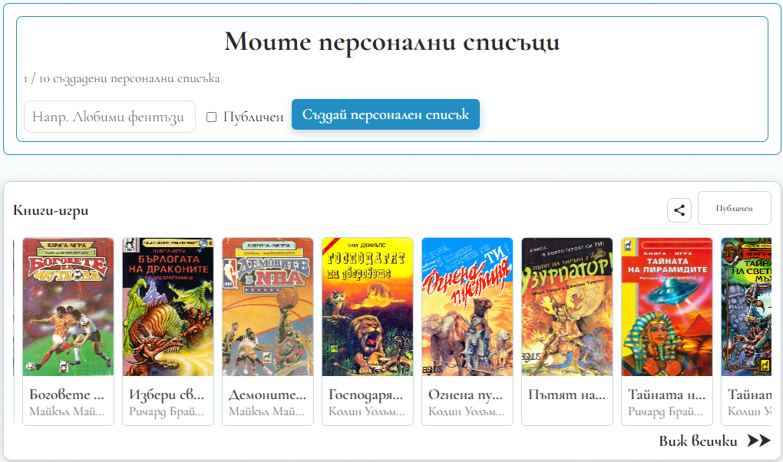The width and height of the screenshot is (783, 462).
Task: Click author Колин Уолъм... under Огнена пу...
Action: point(467,411)
